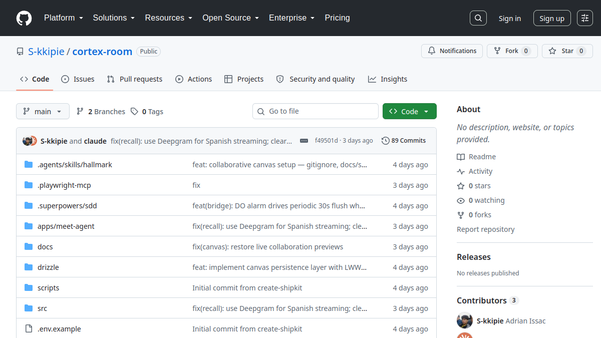Viewport: 601px width, 338px height.
Task: Click the folder icon beside scripts
Action: [x=29, y=288]
